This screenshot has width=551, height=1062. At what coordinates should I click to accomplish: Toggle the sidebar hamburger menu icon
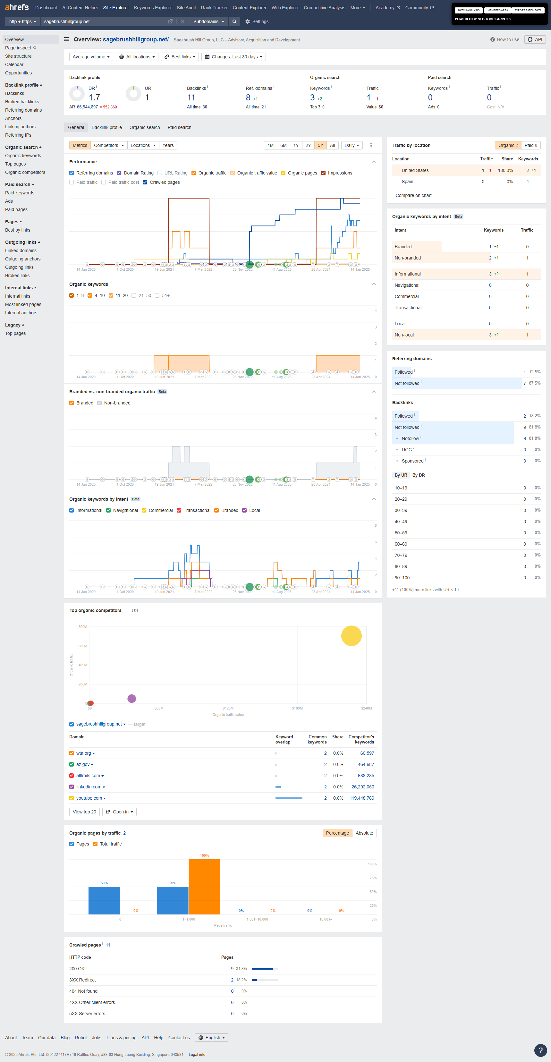66,39
